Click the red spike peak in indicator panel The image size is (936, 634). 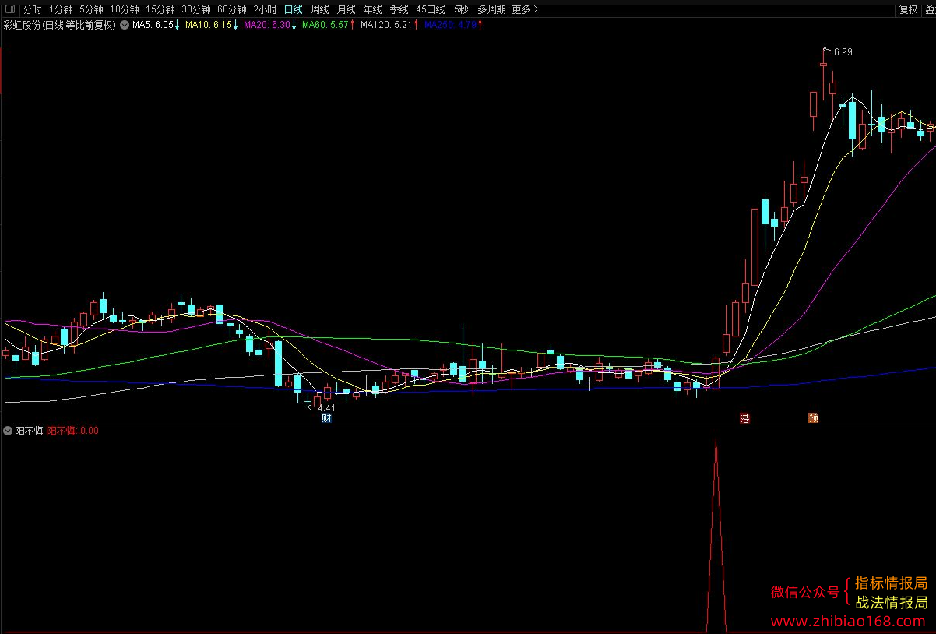point(716,441)
